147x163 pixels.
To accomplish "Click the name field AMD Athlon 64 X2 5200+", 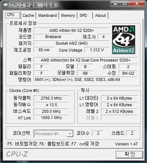I will point(71,30).
